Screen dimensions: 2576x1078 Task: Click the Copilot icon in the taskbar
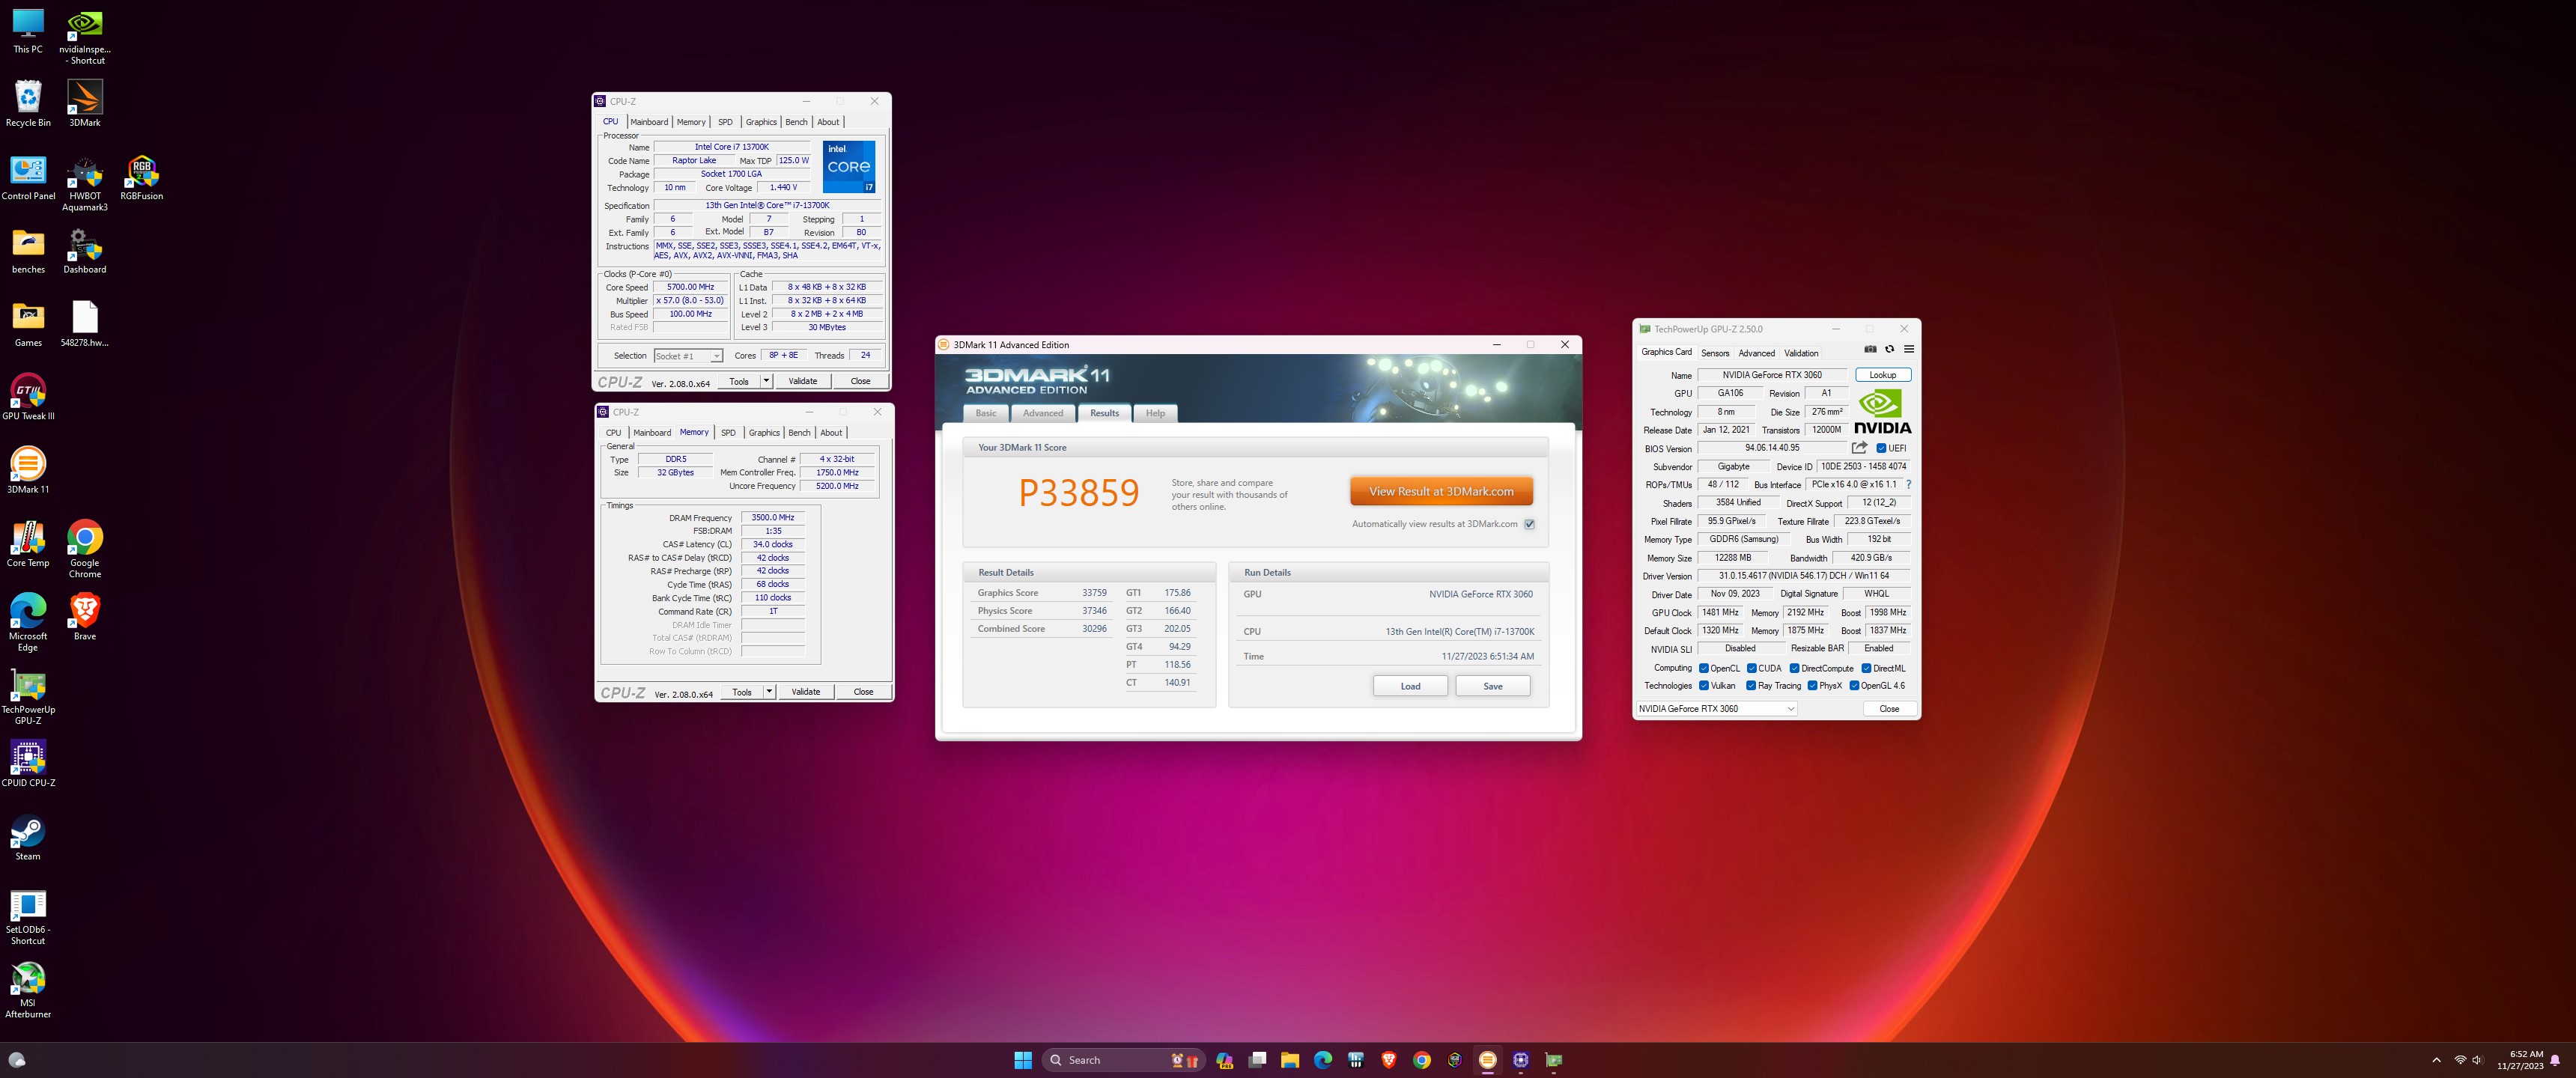(x=1224, y=1060)
